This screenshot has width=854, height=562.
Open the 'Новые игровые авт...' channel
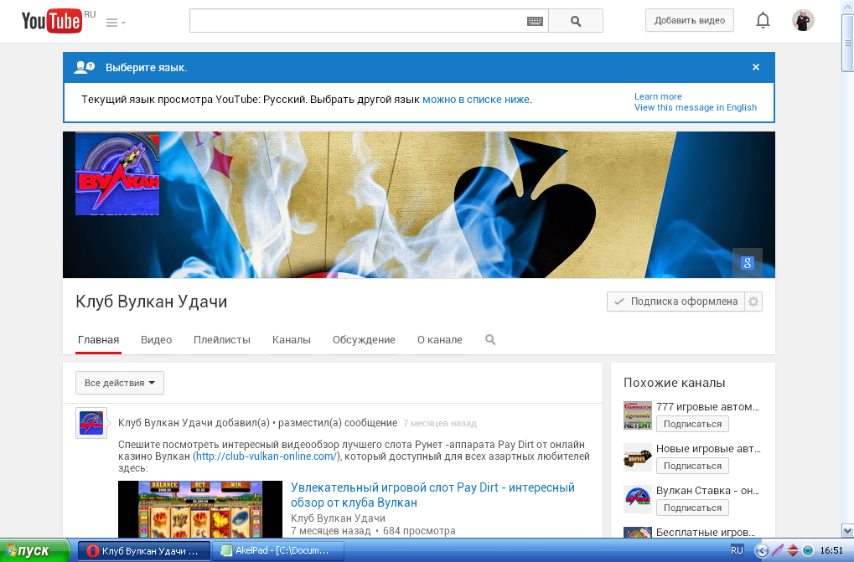708,449
